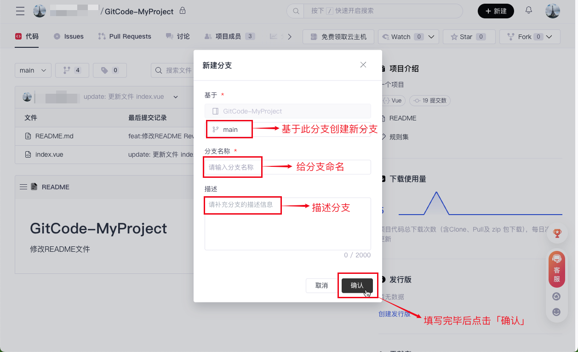The width and height of the screenshot is (578, 352).
Task: Close the 新建分支 dialog
Action: (363, 65)
